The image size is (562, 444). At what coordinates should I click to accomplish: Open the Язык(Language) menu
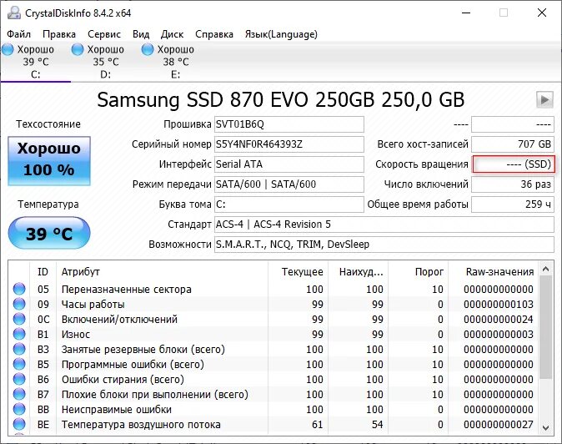281,34
